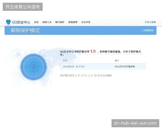Click the 官方微博 link
Screen dimensions: 162x130
coord(150,22)
